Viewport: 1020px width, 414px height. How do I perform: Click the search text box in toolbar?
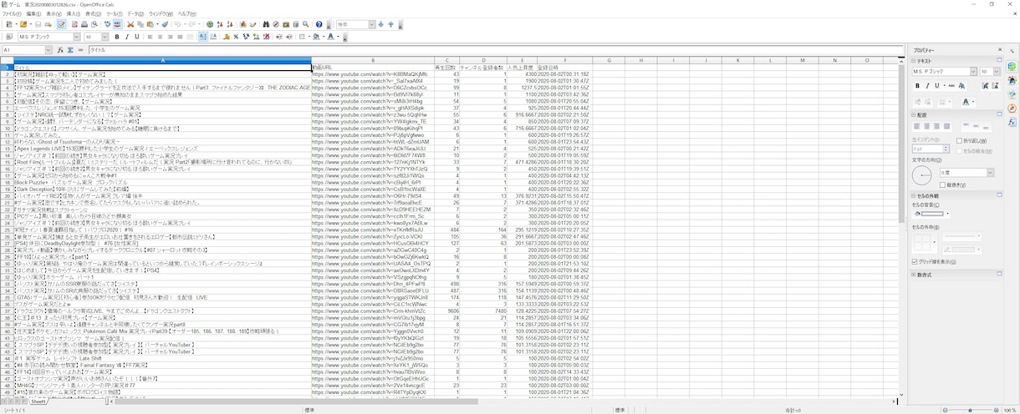351,24
